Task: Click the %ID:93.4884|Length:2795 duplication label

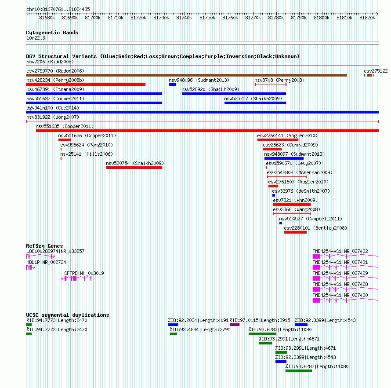Action: coord(200,329)
